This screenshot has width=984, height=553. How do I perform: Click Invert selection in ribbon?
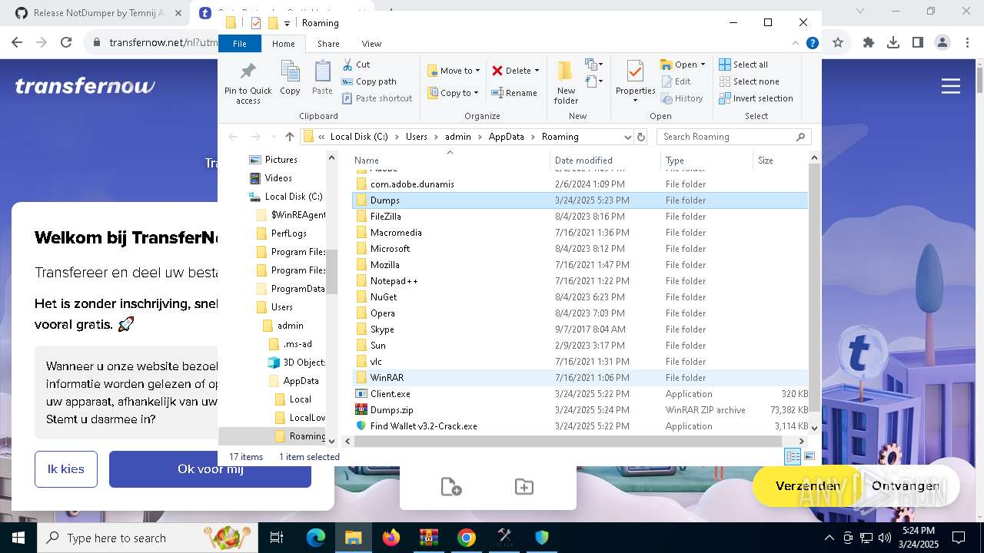tap(756, 98)
